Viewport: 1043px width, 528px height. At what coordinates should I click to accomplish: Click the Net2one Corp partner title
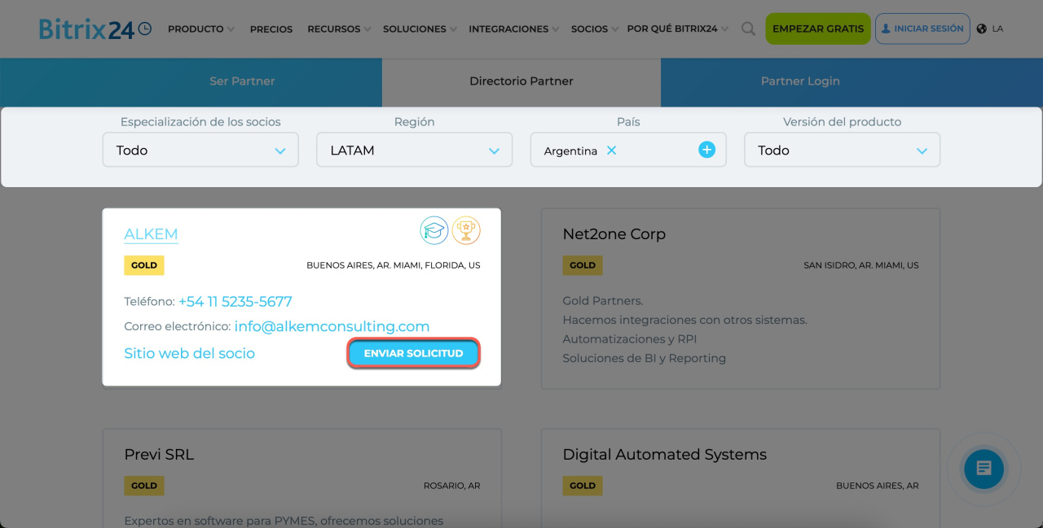coord(614,234)
